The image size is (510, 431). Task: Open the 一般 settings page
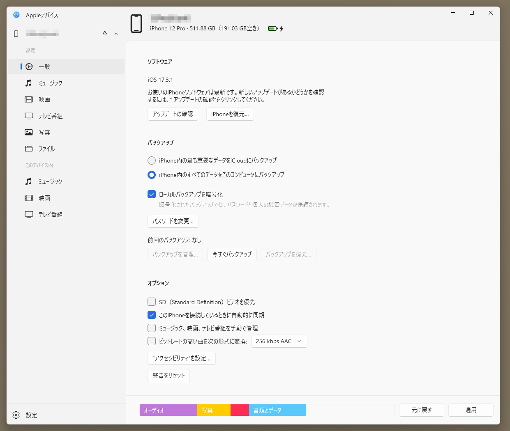click(66, 66)
